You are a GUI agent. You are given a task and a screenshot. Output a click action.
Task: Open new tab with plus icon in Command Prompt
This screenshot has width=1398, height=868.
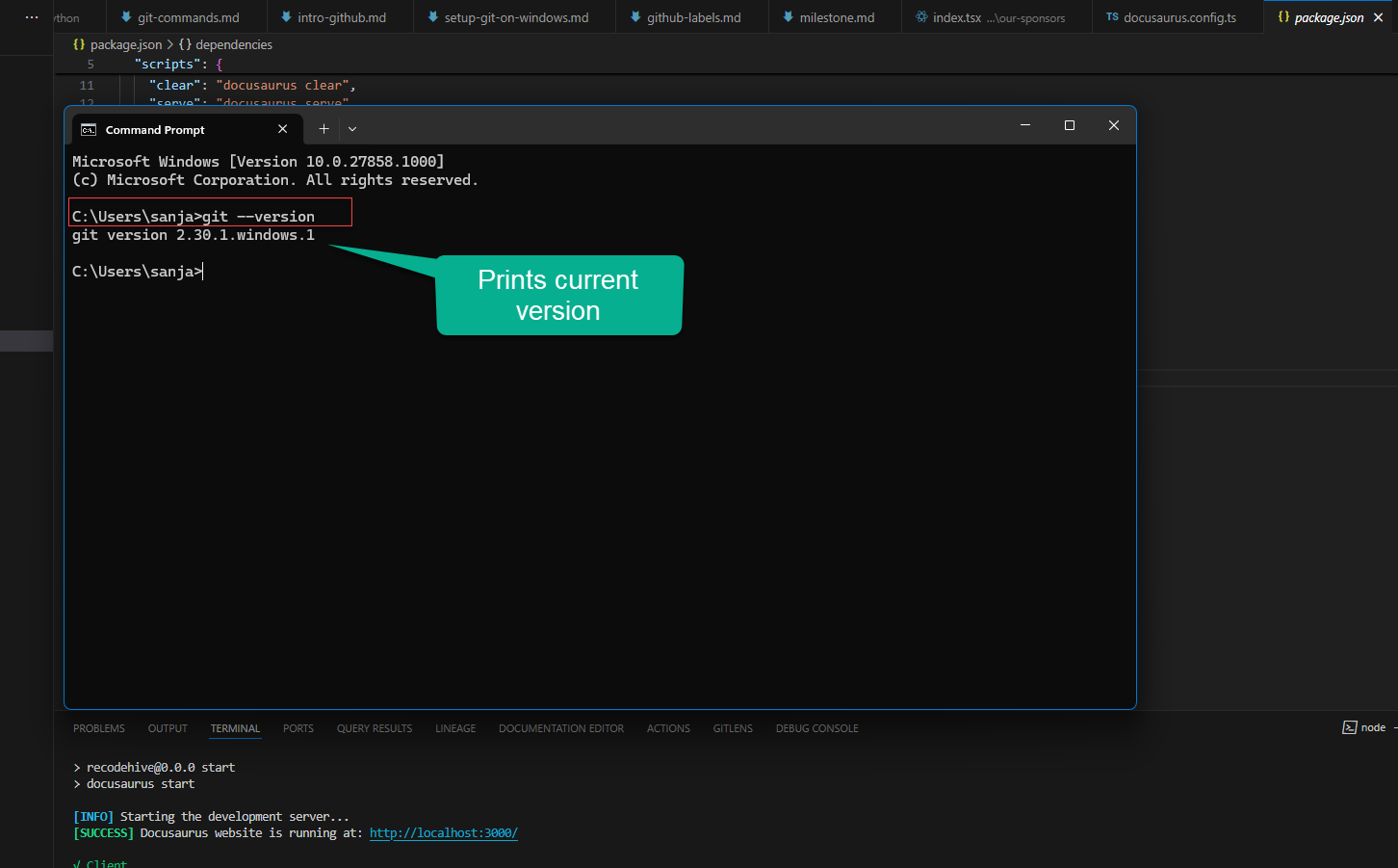coord(324,129)
